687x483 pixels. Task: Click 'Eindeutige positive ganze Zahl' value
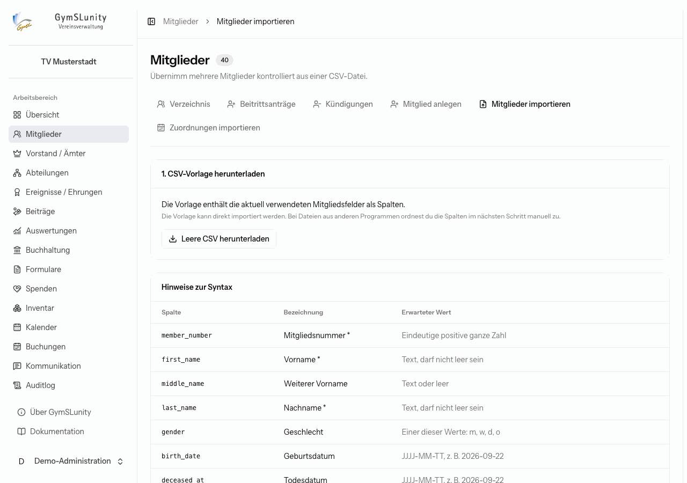coord(454,335)
